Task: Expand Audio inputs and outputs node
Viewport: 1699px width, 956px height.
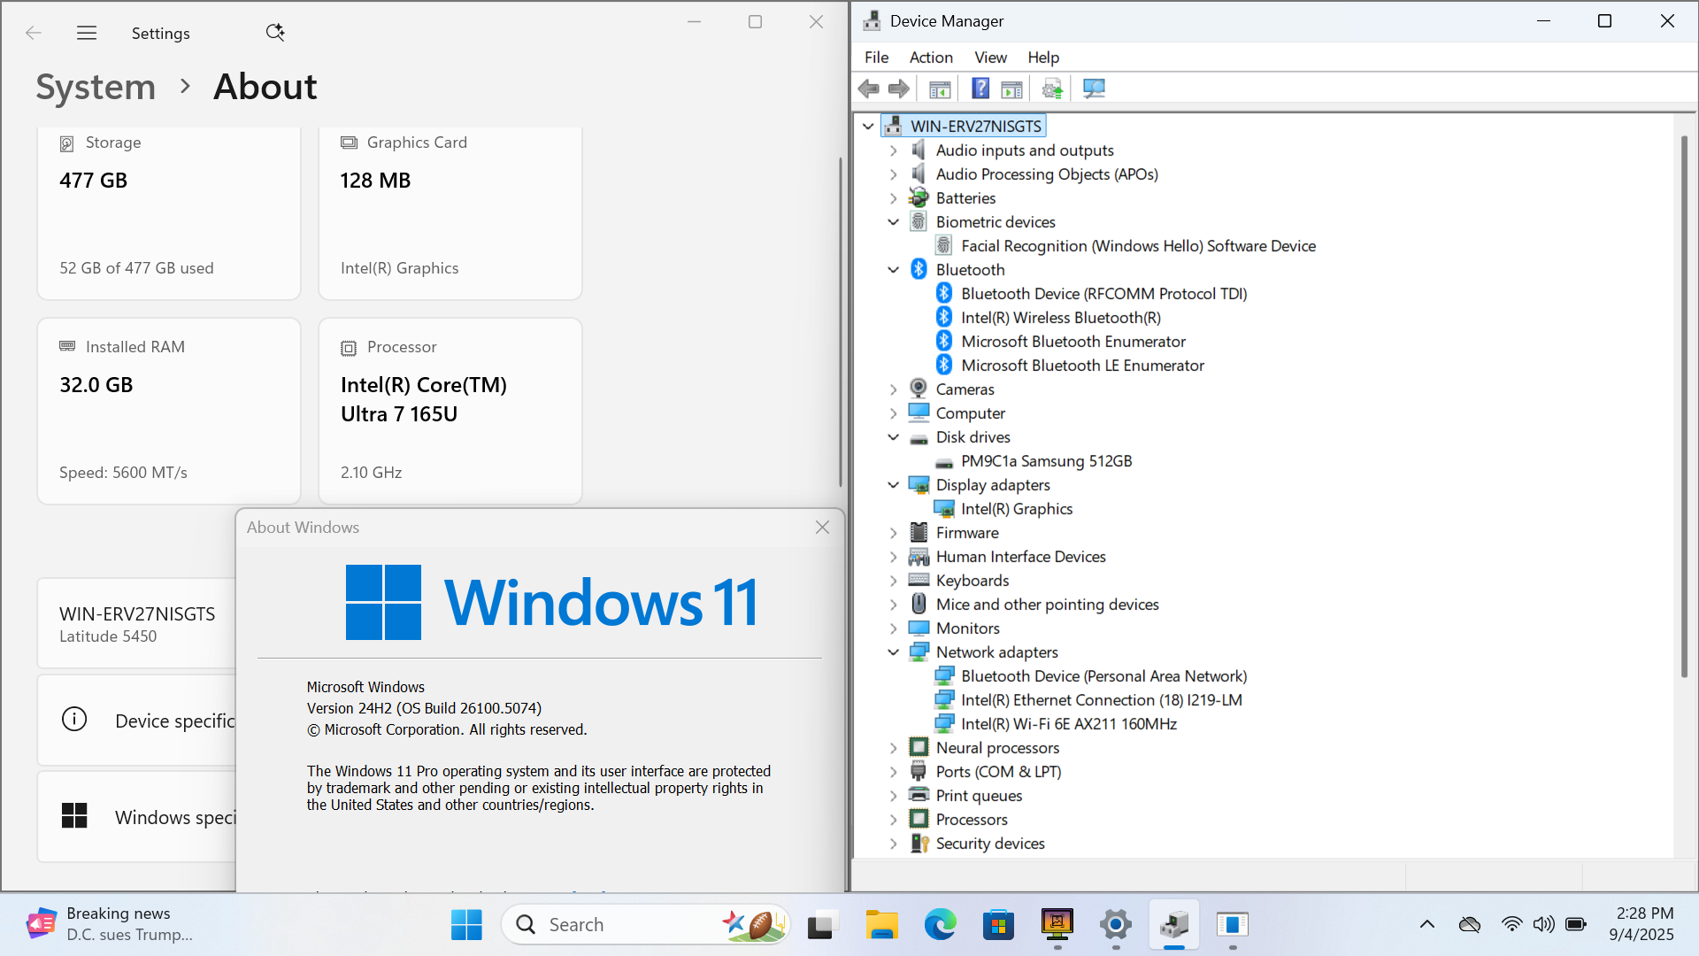Action: pos(893,150)
